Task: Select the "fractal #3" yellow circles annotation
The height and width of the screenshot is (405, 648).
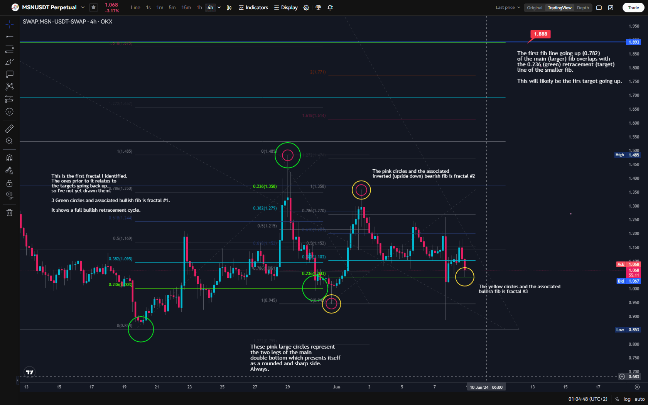Action: tap(519, 289)
